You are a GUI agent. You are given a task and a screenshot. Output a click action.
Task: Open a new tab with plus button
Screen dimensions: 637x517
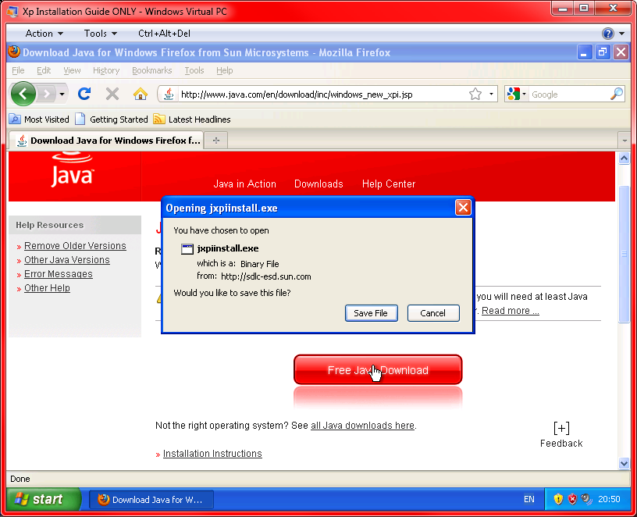pyautogui.click(x=216, y=141)
